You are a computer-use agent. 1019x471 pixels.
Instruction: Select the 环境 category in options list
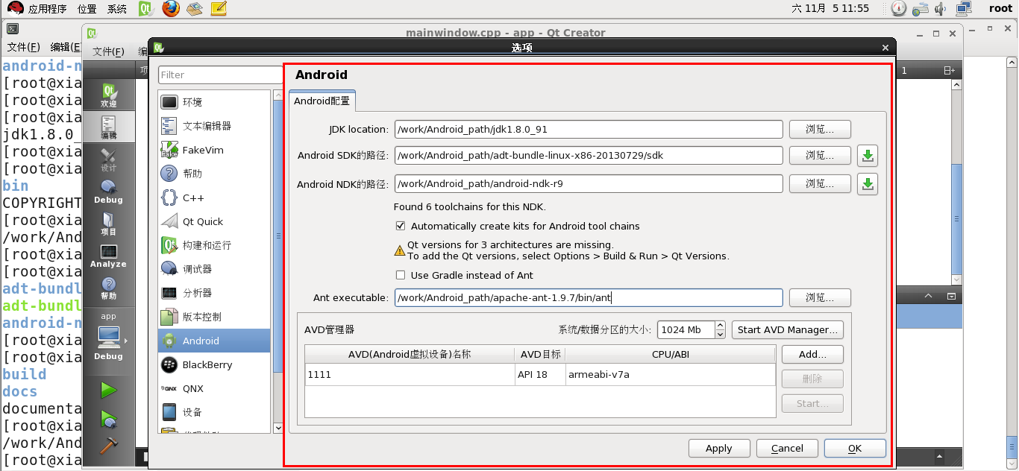(215, 102)
